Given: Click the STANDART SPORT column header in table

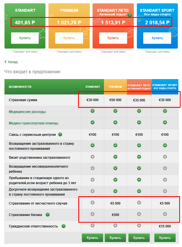Looking at the screenshot, I should click(x=165, y=87).
